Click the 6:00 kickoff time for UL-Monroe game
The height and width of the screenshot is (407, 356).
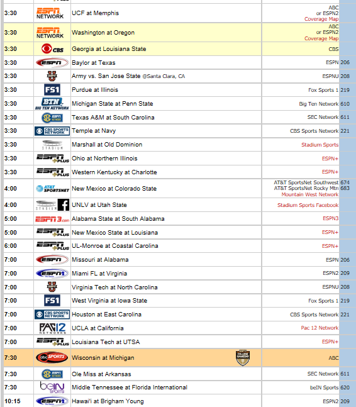[11, 246]
